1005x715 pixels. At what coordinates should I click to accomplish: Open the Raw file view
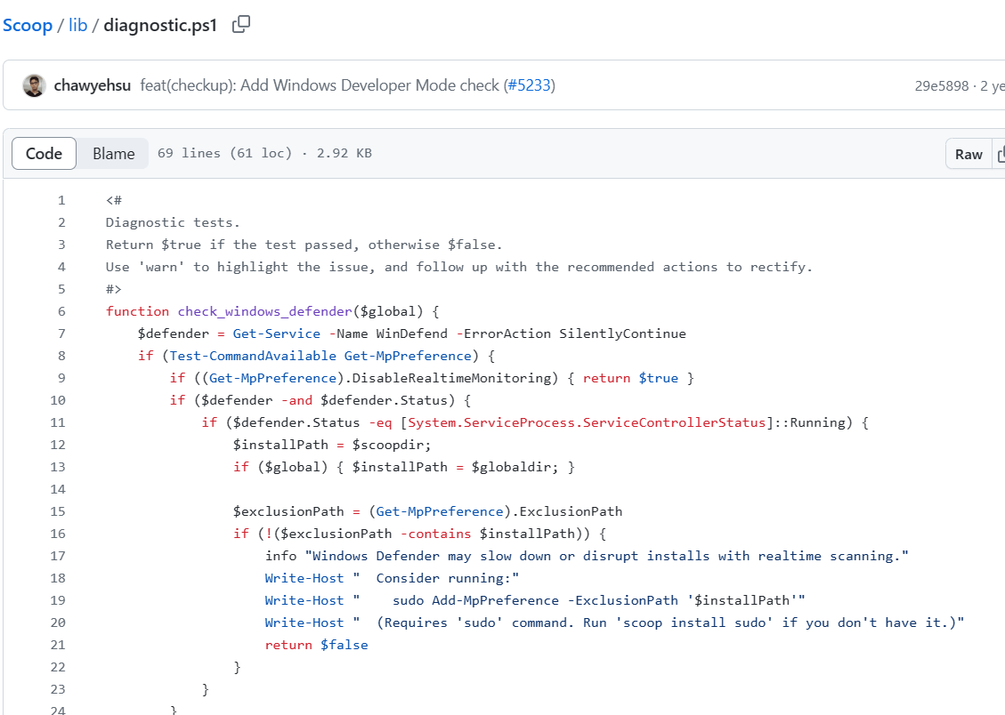[x=969, y=154]
